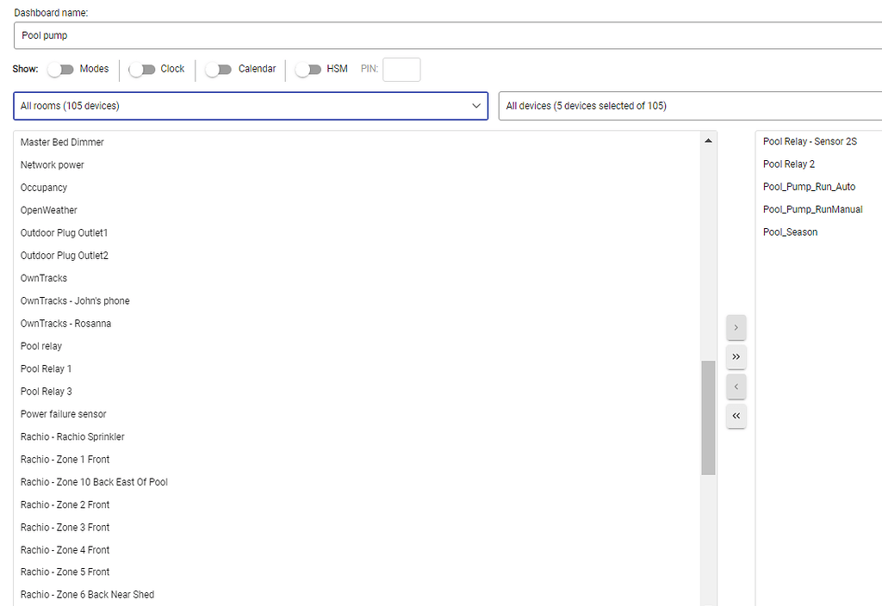882x606 pixels.
Task: Click the move selected left arrow button
Action: [736, 387]
